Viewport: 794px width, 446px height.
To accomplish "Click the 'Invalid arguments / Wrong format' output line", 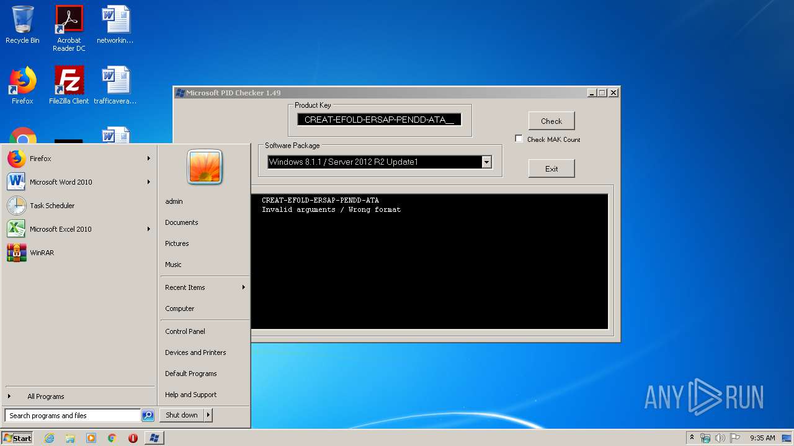I will [x=331, y=209].
